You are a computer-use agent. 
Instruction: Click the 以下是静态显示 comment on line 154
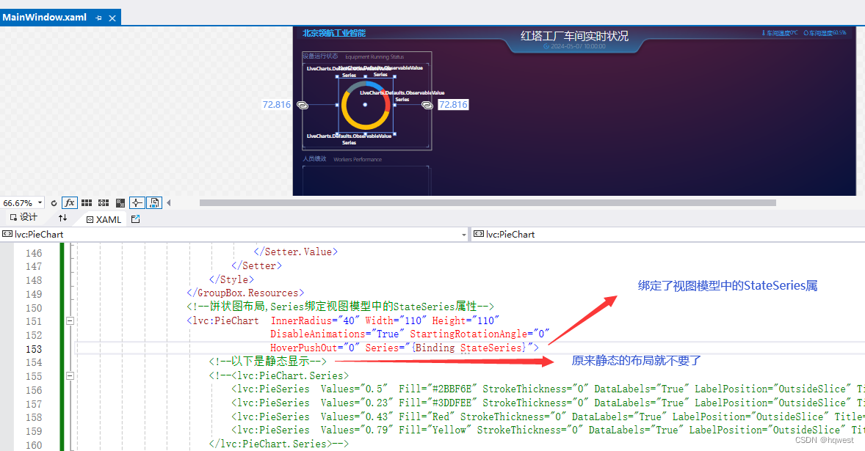tap(267, 362)
